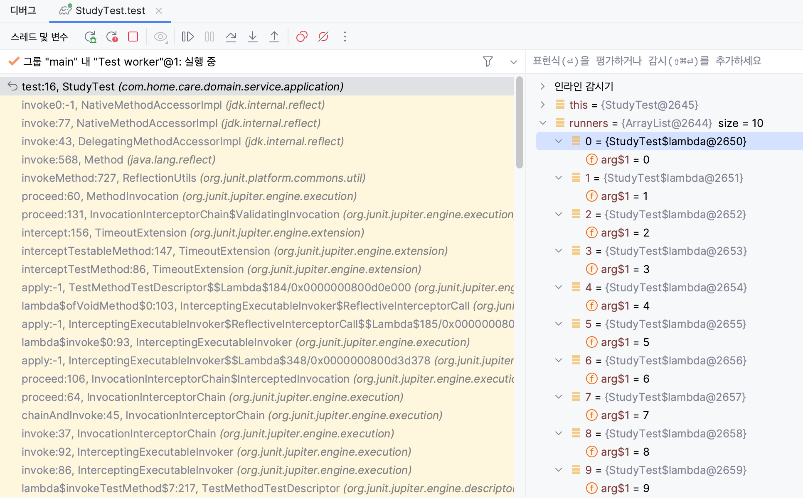Select frame invoke:77, NativeMethodAccessorImpl
Viewport: 803px width, 498px height.
coord(257,123)
